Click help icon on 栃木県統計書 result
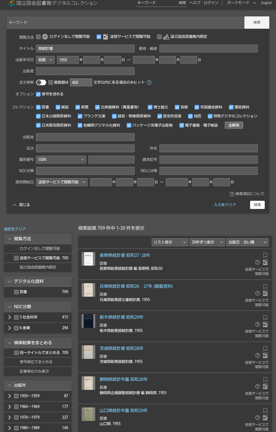 click(x=258, y=324)
